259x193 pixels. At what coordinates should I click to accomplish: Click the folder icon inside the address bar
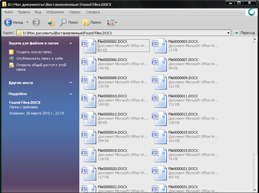coord(19,33)
